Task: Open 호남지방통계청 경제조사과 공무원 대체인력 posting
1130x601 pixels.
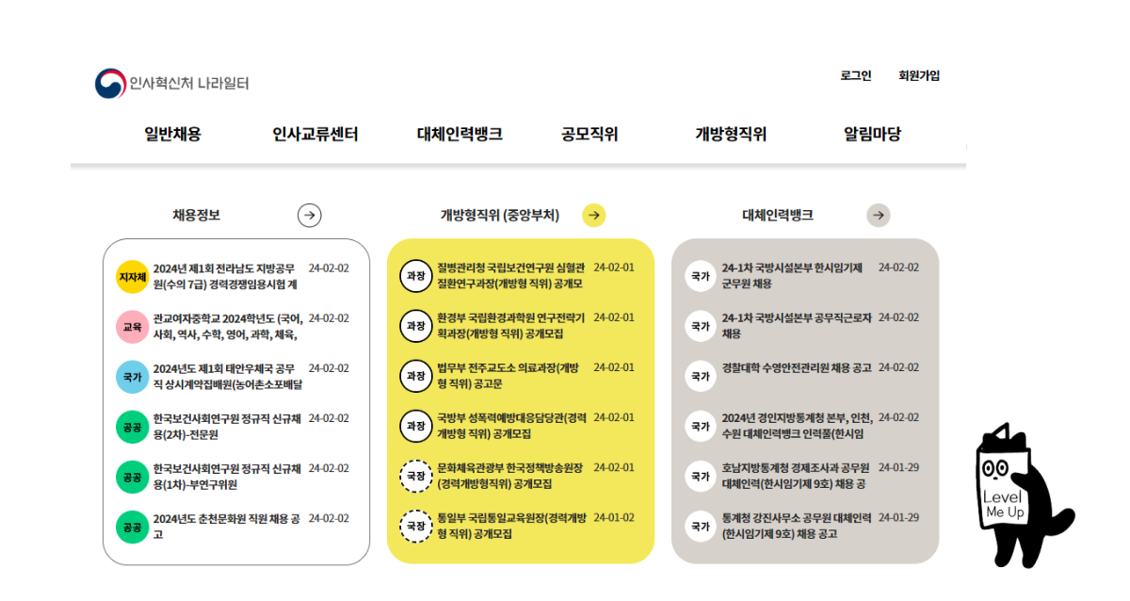Action: [x=797, y=476]
